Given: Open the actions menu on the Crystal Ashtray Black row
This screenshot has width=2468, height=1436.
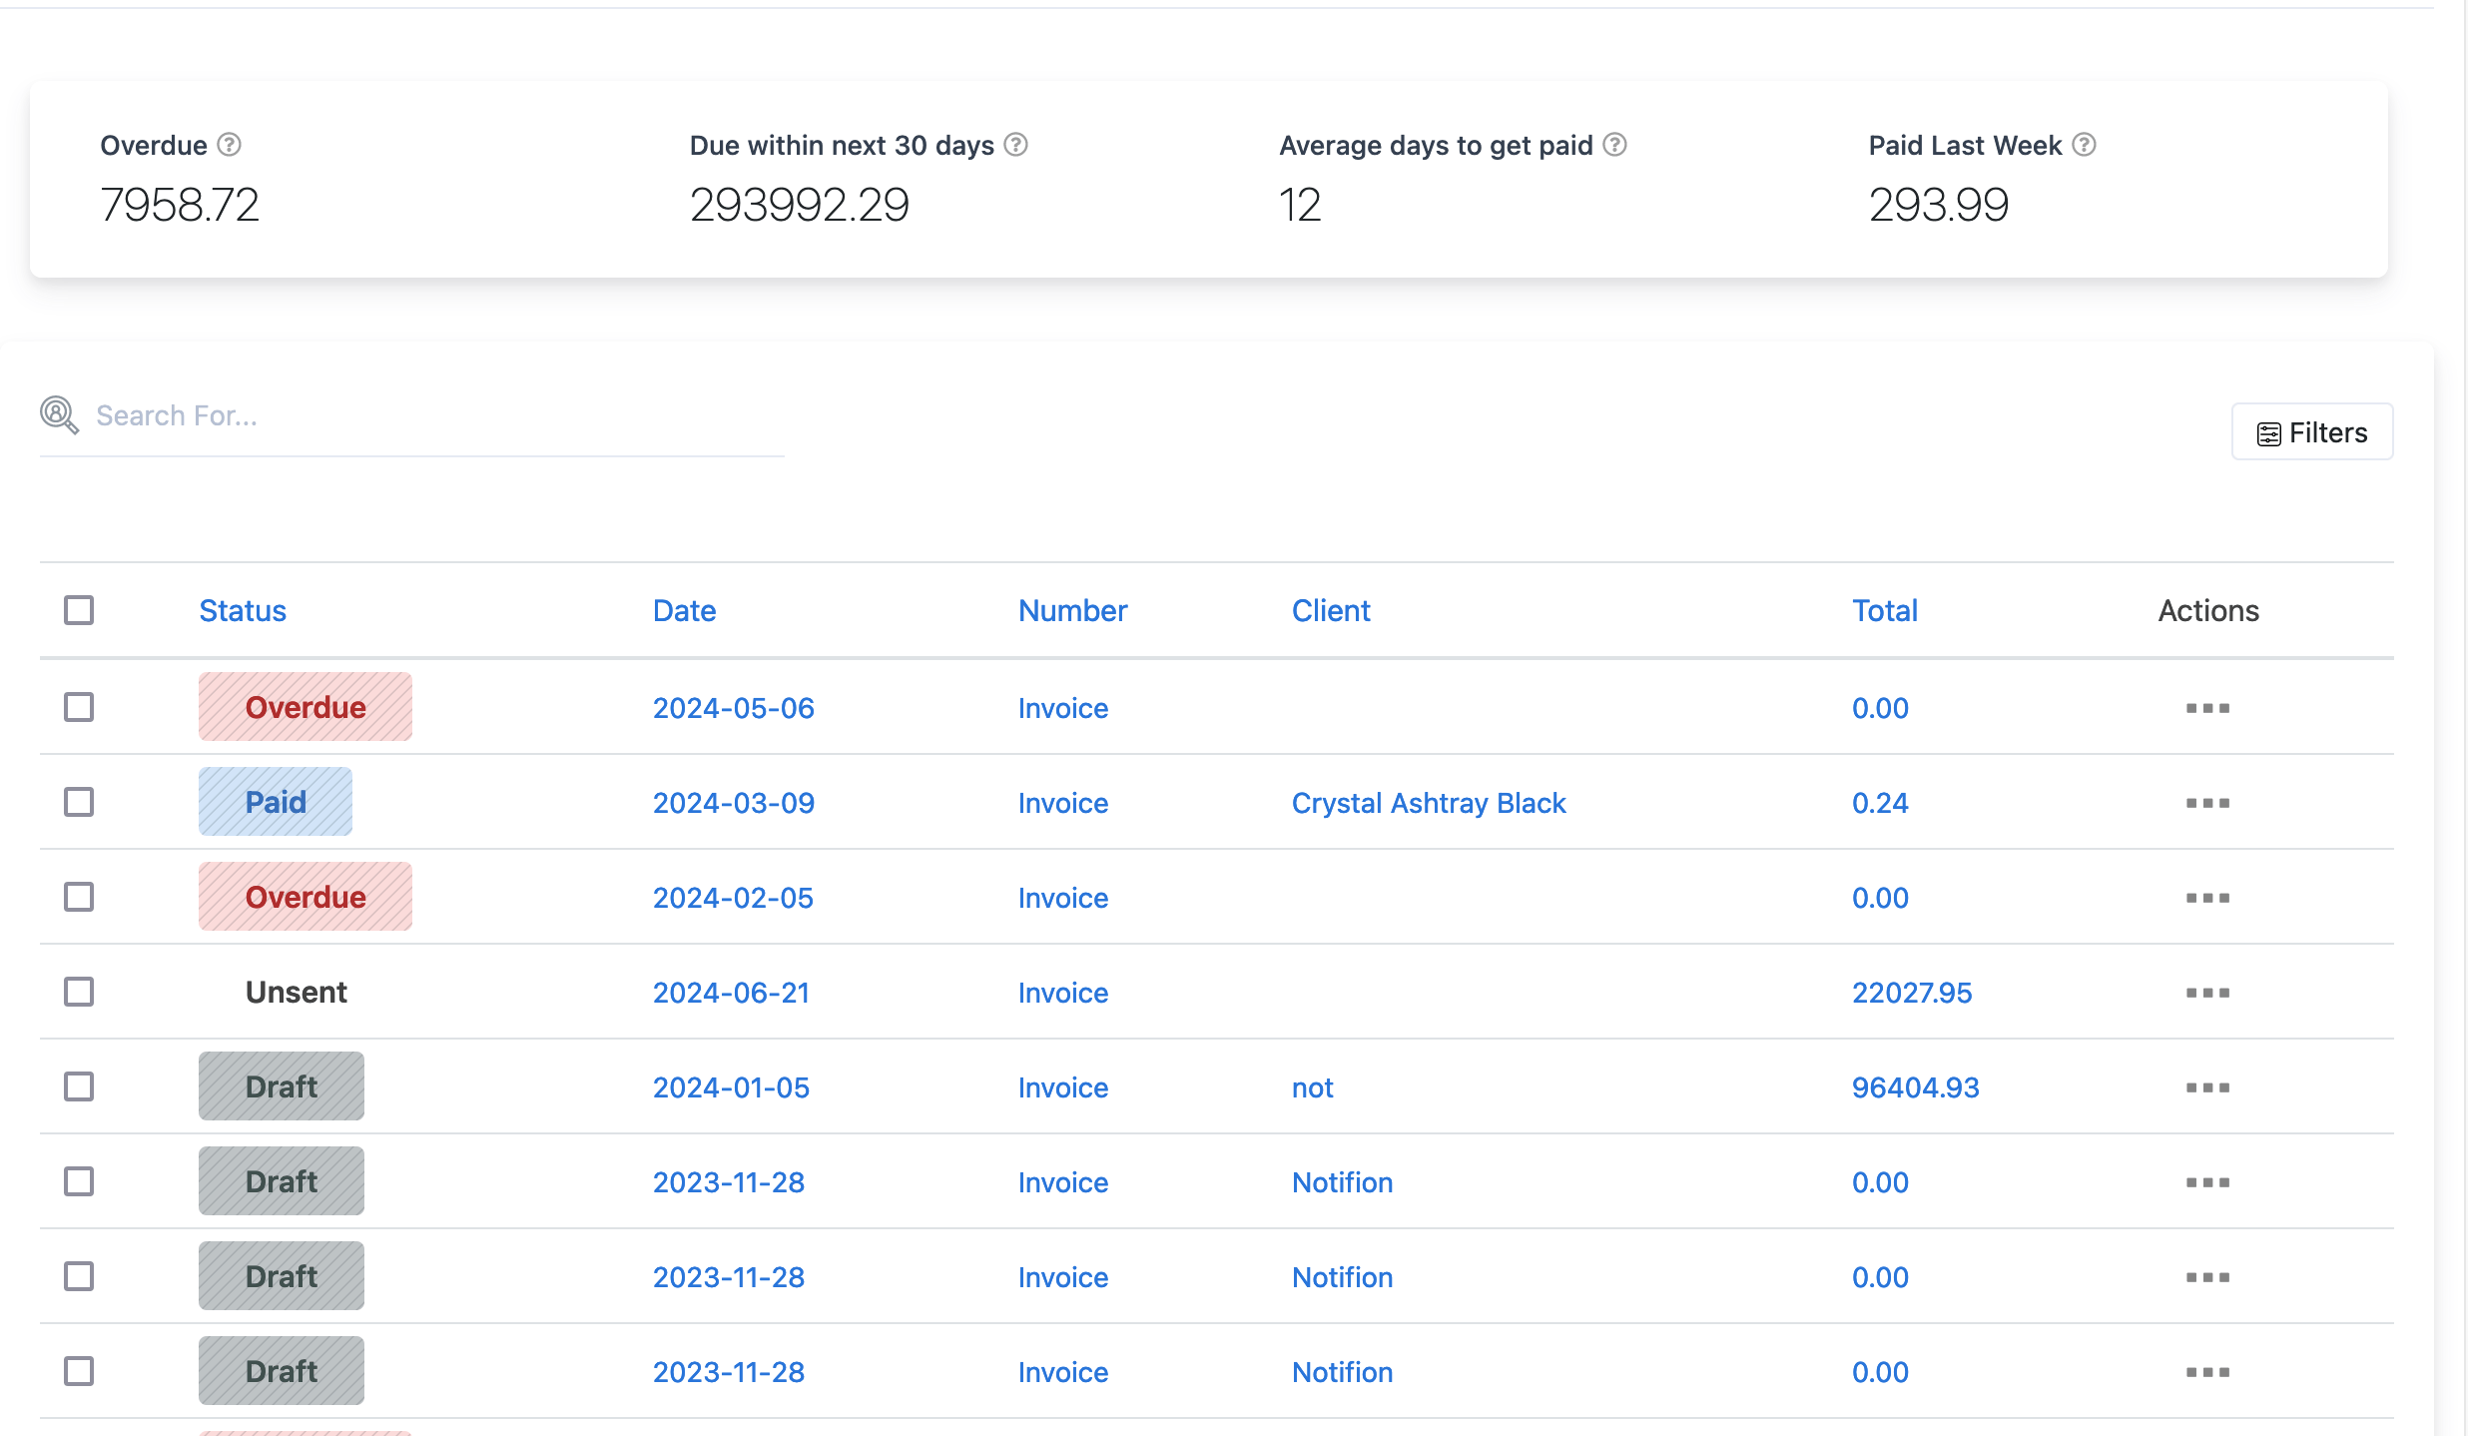Looking at the screenshot, I should 2207,802.
